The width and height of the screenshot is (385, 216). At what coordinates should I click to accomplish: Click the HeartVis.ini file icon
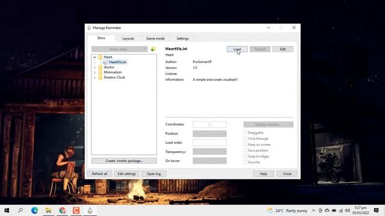point(105,62)
